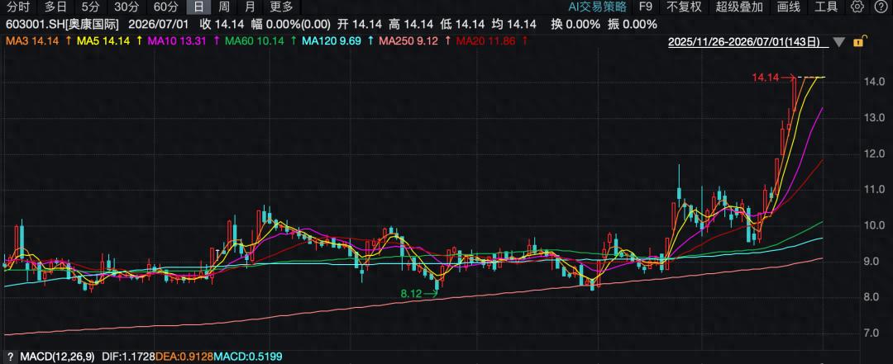Click the MA3 orange up-arrow indicator
Image resolution: width=893 pixels, height=364 pixels.
click(69, 41)
